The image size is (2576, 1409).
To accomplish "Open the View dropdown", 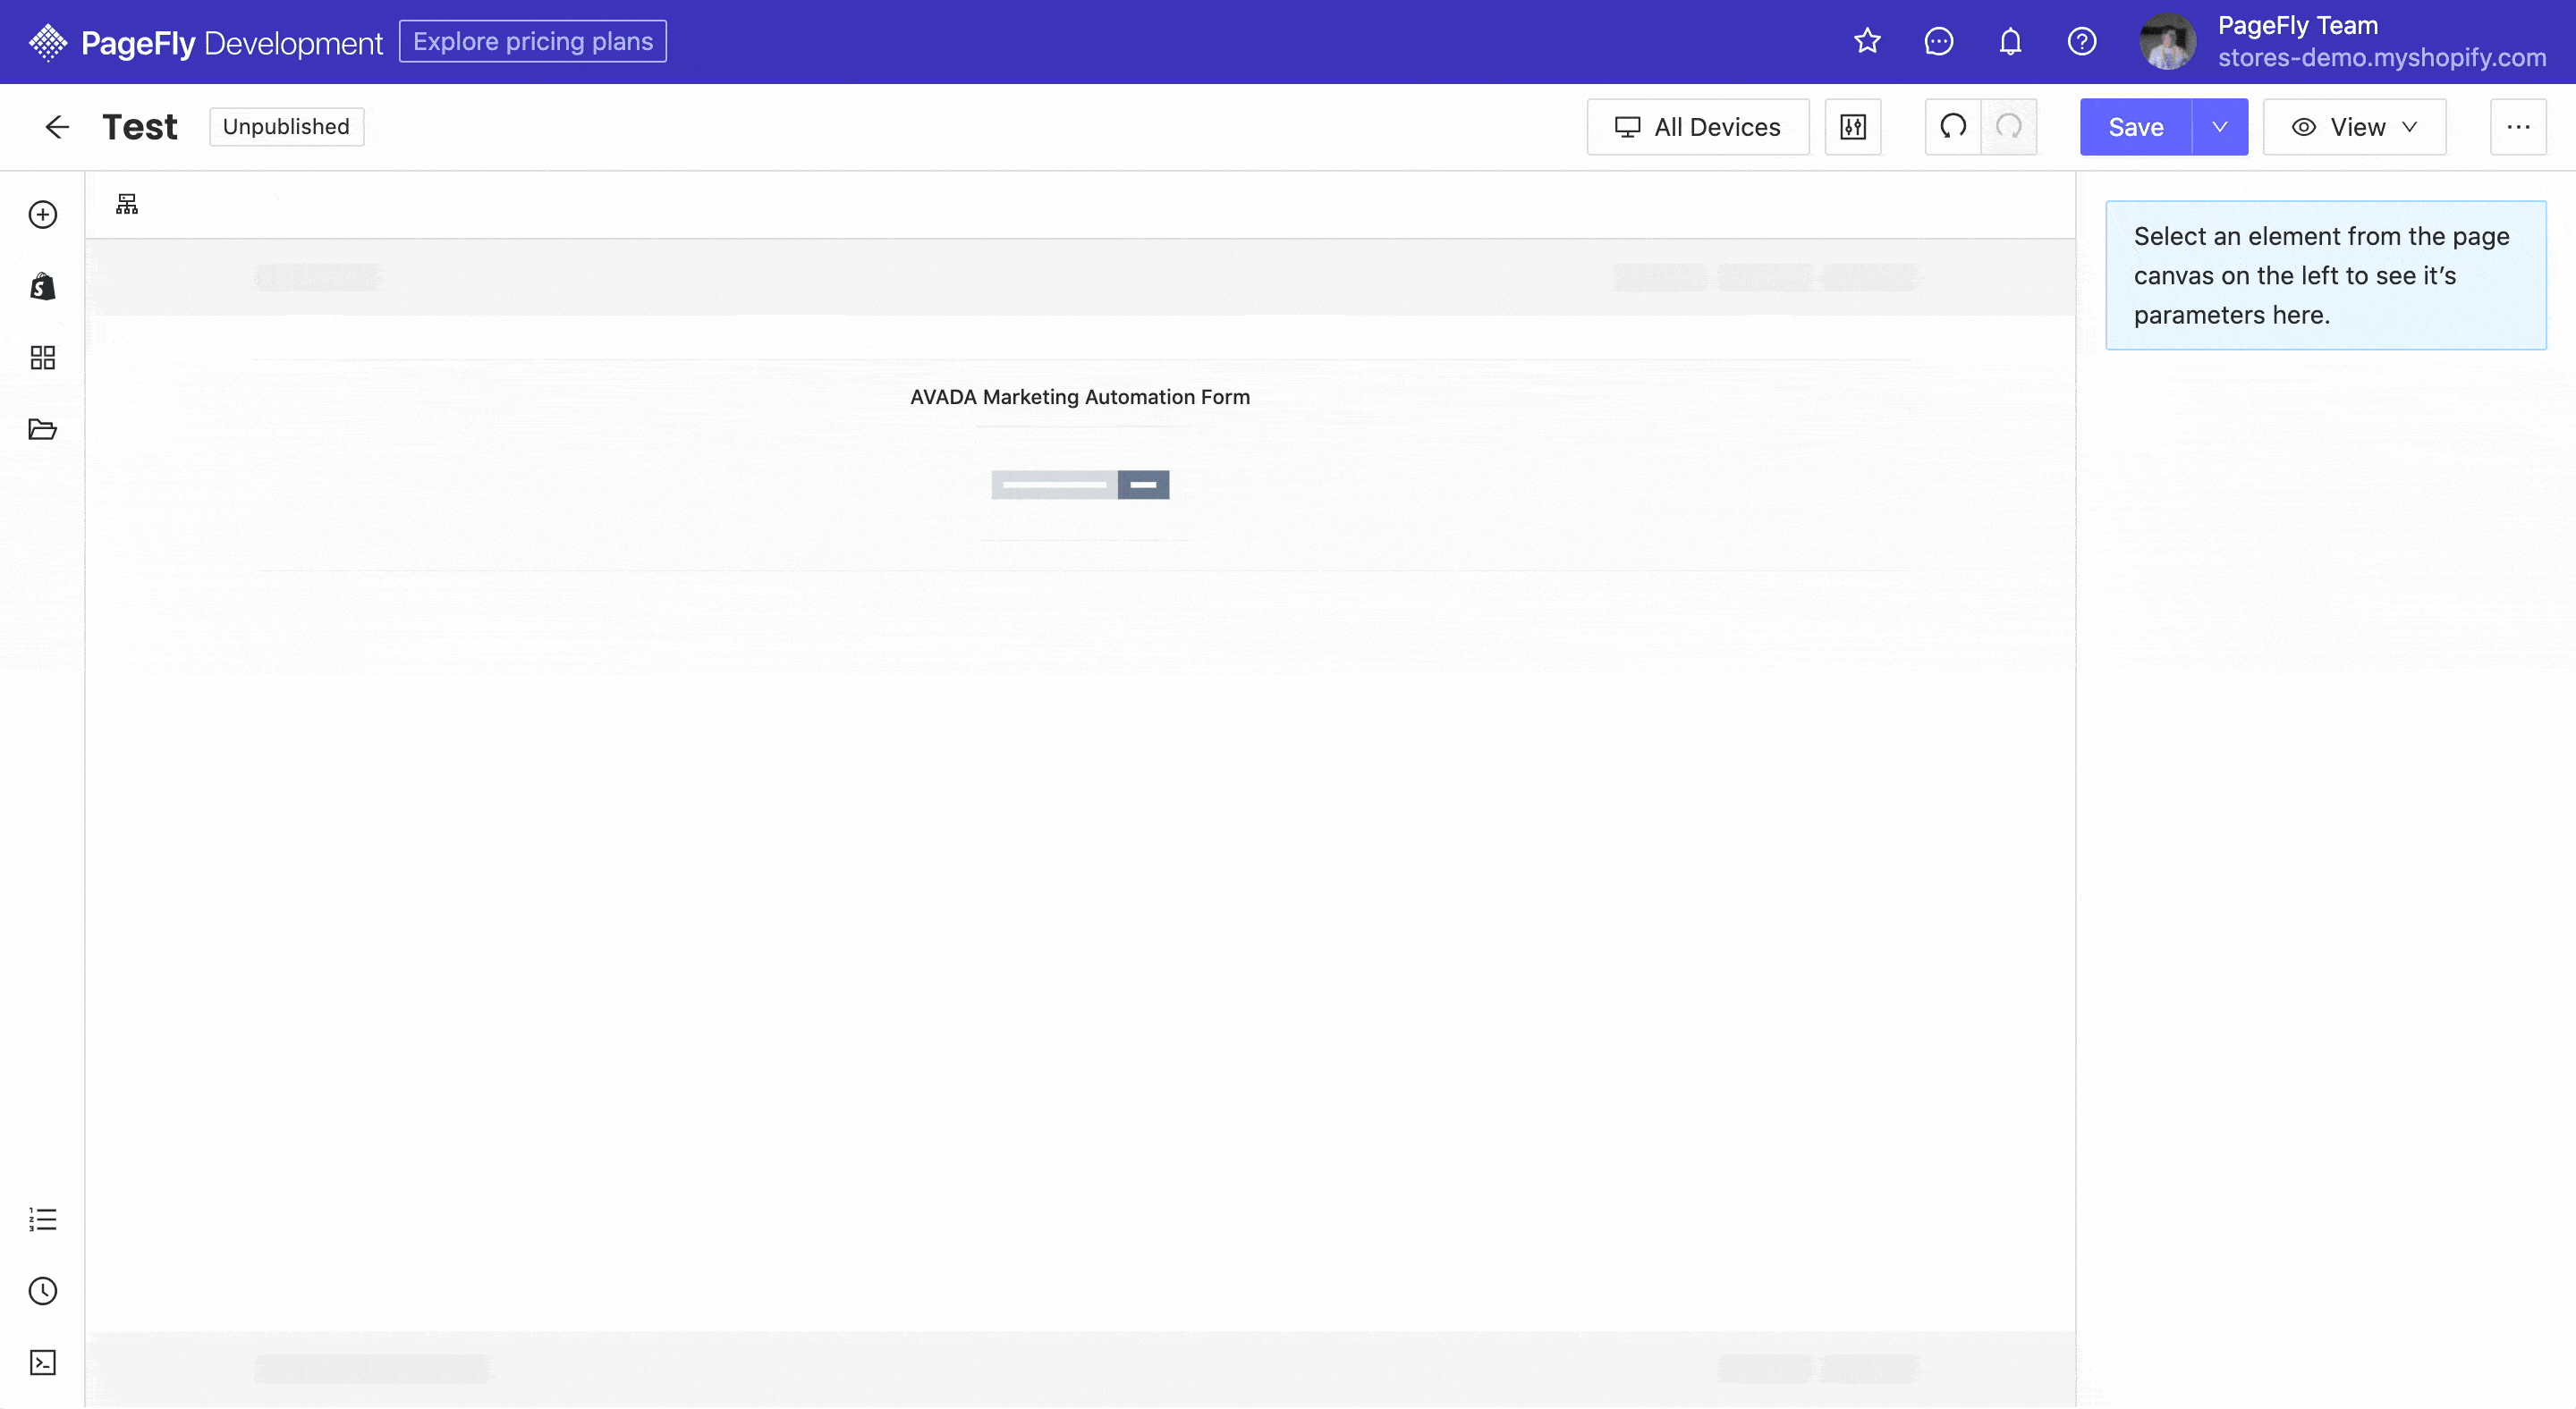I will tap(2354, 127).
